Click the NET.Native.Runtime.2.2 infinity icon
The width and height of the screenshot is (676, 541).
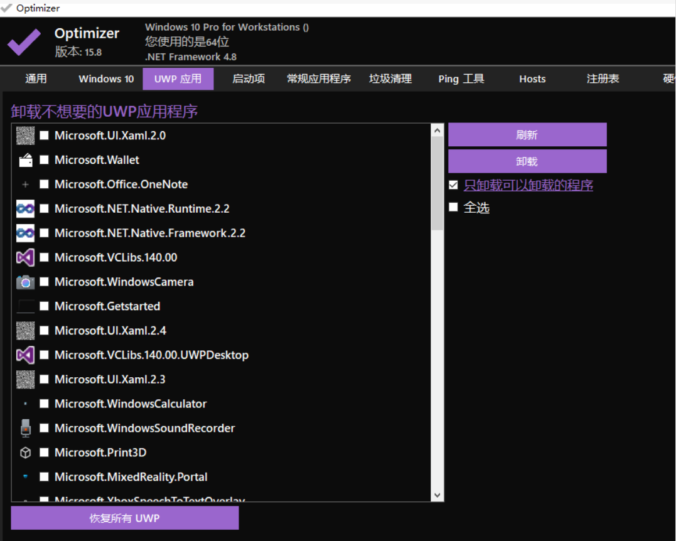pyautogui.click(x=26, y=208)
